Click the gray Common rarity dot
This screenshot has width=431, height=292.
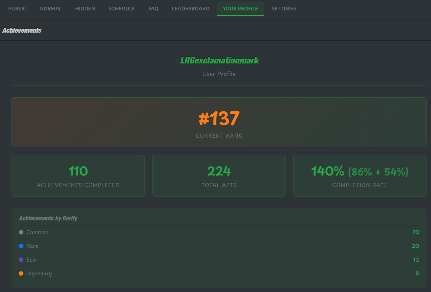21,232
